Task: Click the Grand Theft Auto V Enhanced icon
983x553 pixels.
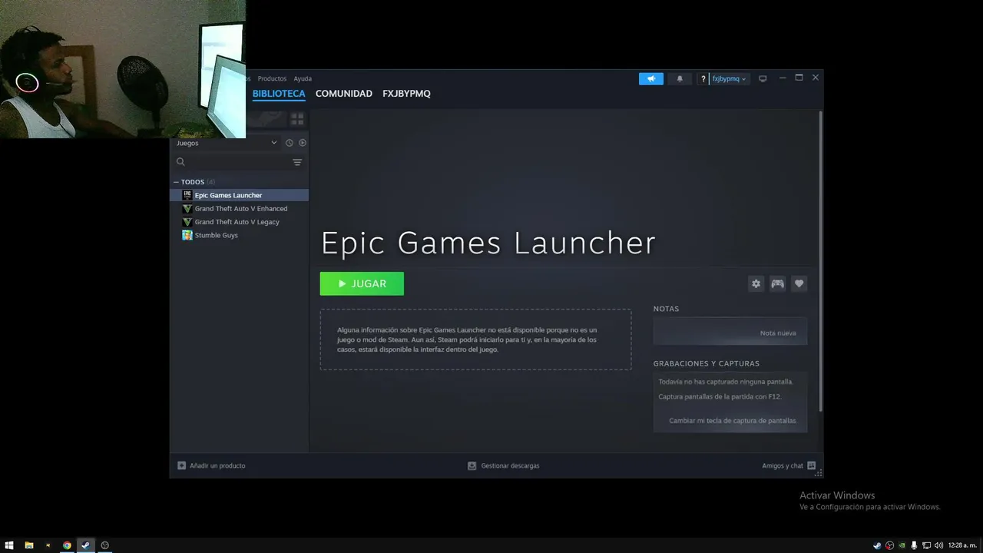Action: pos(187,208)
